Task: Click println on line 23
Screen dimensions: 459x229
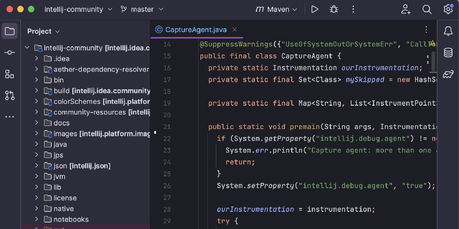Action: [288, 150]
